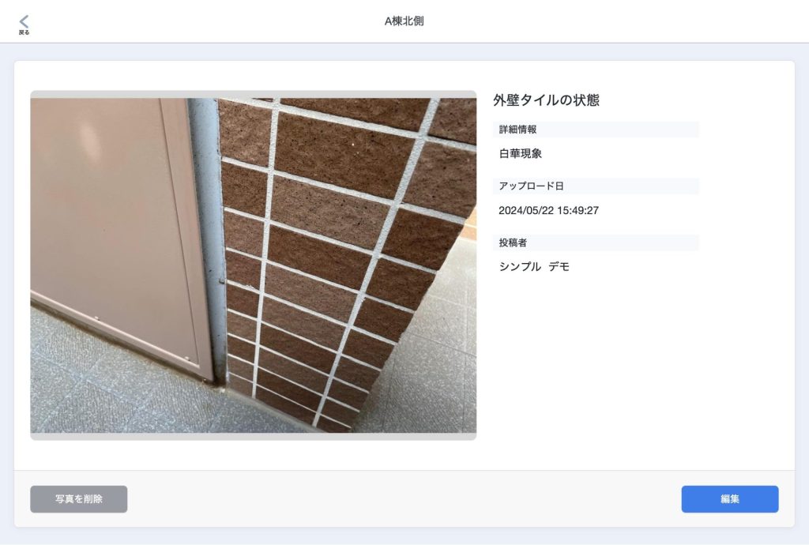
Task: Open the exterior wall tile photo
Action: tap(254, 265)
